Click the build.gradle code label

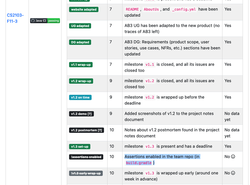click(x=139, y=163)
